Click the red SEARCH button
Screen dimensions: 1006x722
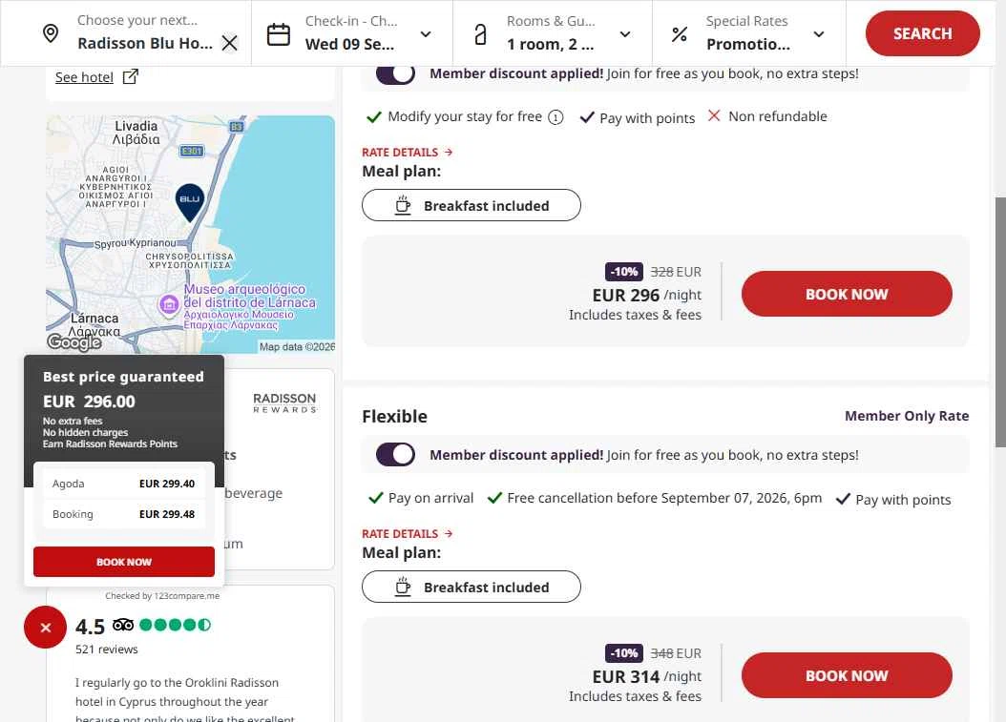[923, 33]
